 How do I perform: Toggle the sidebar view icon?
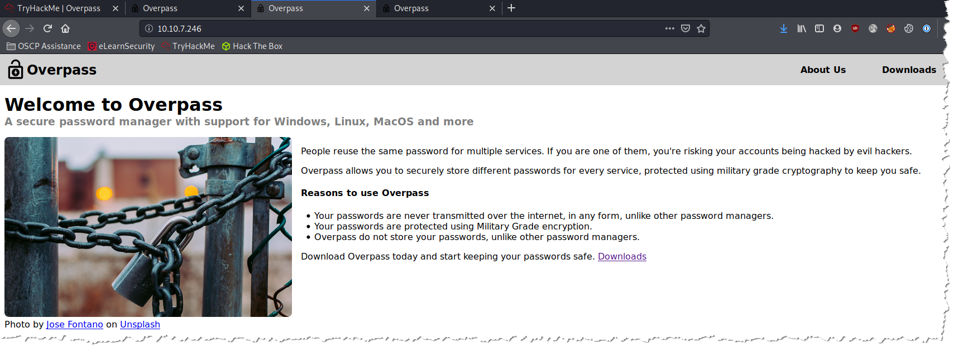point(819,28)
